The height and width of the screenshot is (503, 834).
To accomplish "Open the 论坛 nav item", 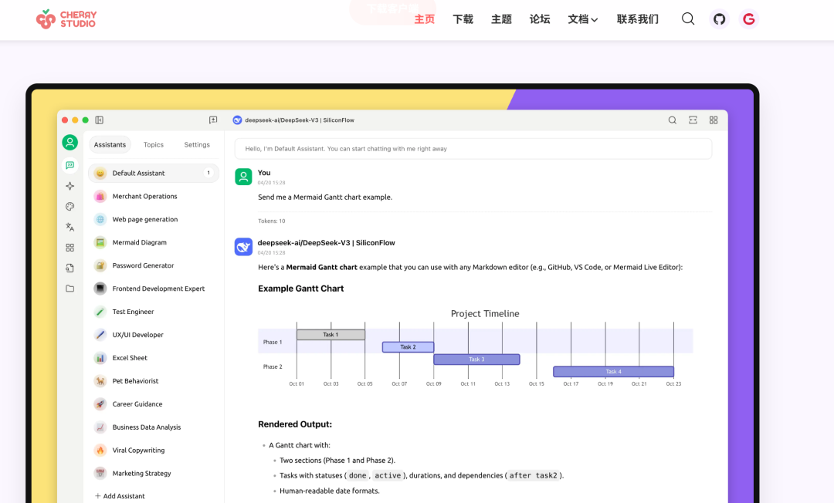I will 539,19.
